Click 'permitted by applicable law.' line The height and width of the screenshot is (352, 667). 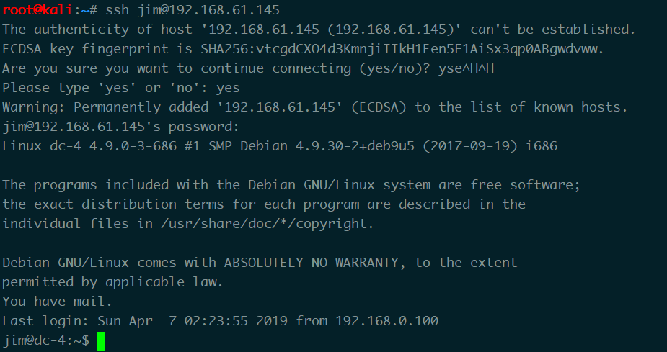[112, 282]
